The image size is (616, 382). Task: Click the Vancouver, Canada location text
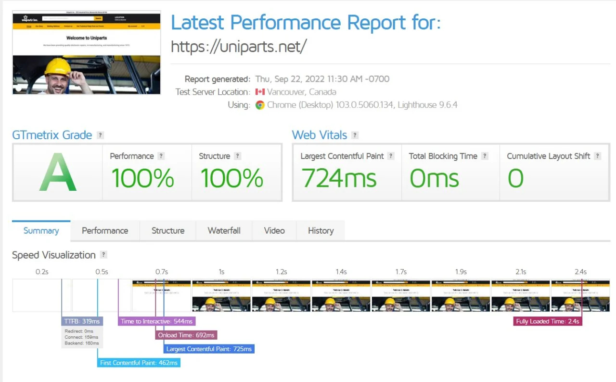tap(302, 92)
